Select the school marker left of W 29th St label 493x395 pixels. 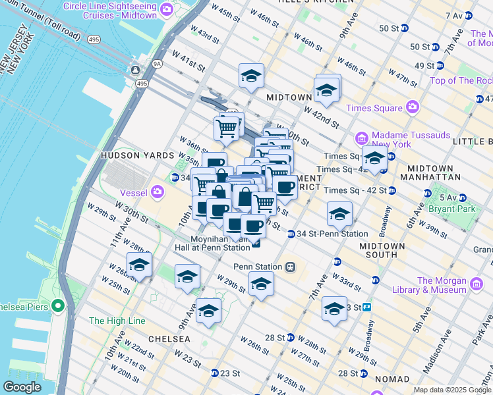tap(187, 278)
